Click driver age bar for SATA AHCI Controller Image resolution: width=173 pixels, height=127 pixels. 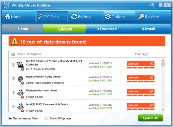(141, 68)
